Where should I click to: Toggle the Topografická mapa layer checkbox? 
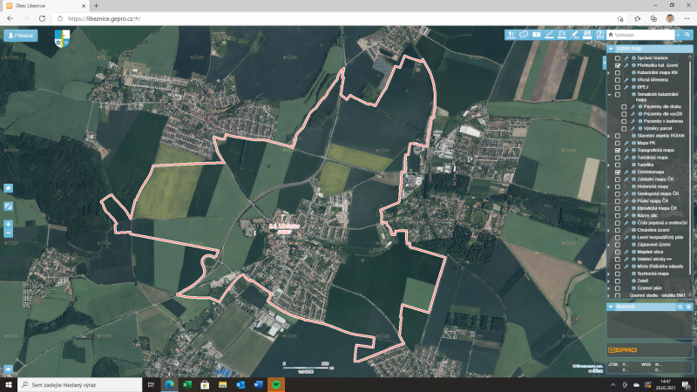[618, 151]
